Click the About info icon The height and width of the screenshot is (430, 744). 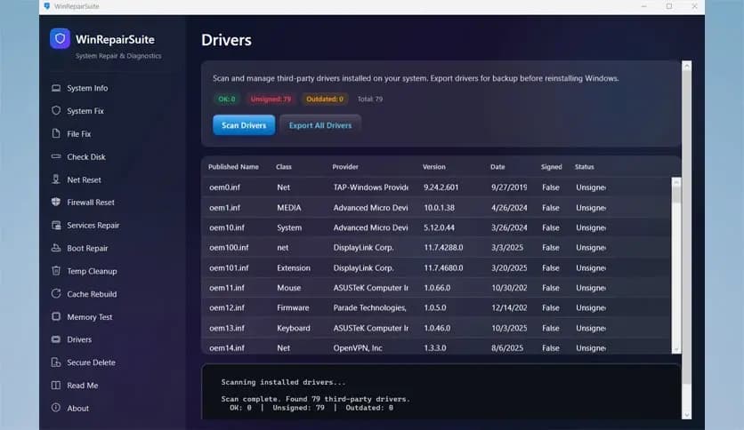coord(56,407)
